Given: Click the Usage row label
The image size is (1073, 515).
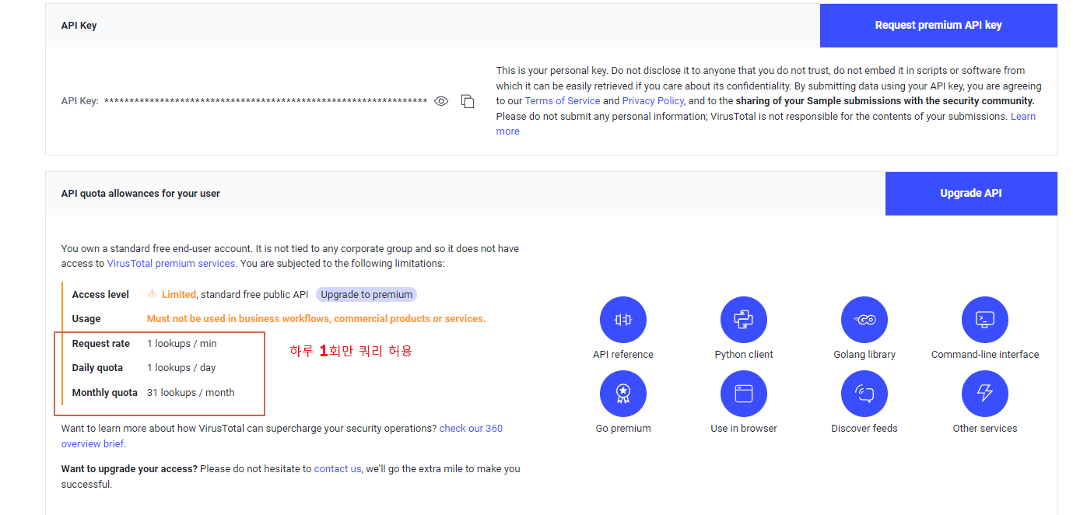Looking at the screenshot, I should (x=86, y=319).
